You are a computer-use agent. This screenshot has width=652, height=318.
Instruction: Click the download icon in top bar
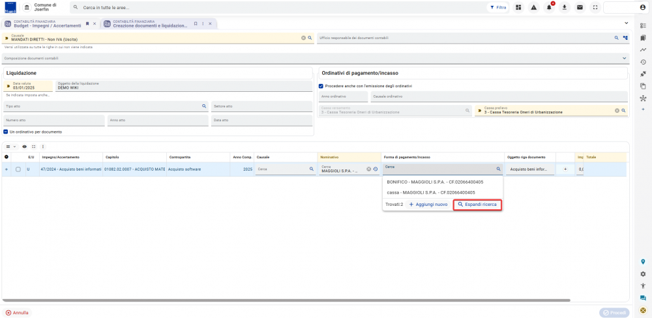pos(564,7)
